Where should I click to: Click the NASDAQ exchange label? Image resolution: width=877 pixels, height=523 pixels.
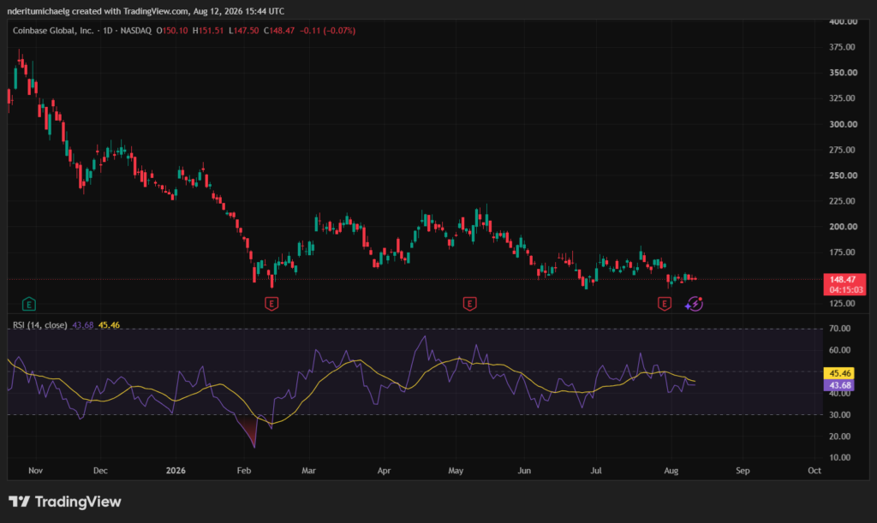click(x=136, y=31)
